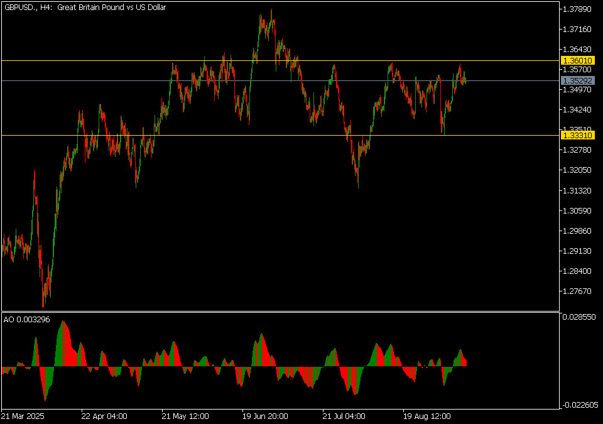Click the 1.34970 price axis label
This screenshot has width=603, height=424.
[x=577, y=89]
